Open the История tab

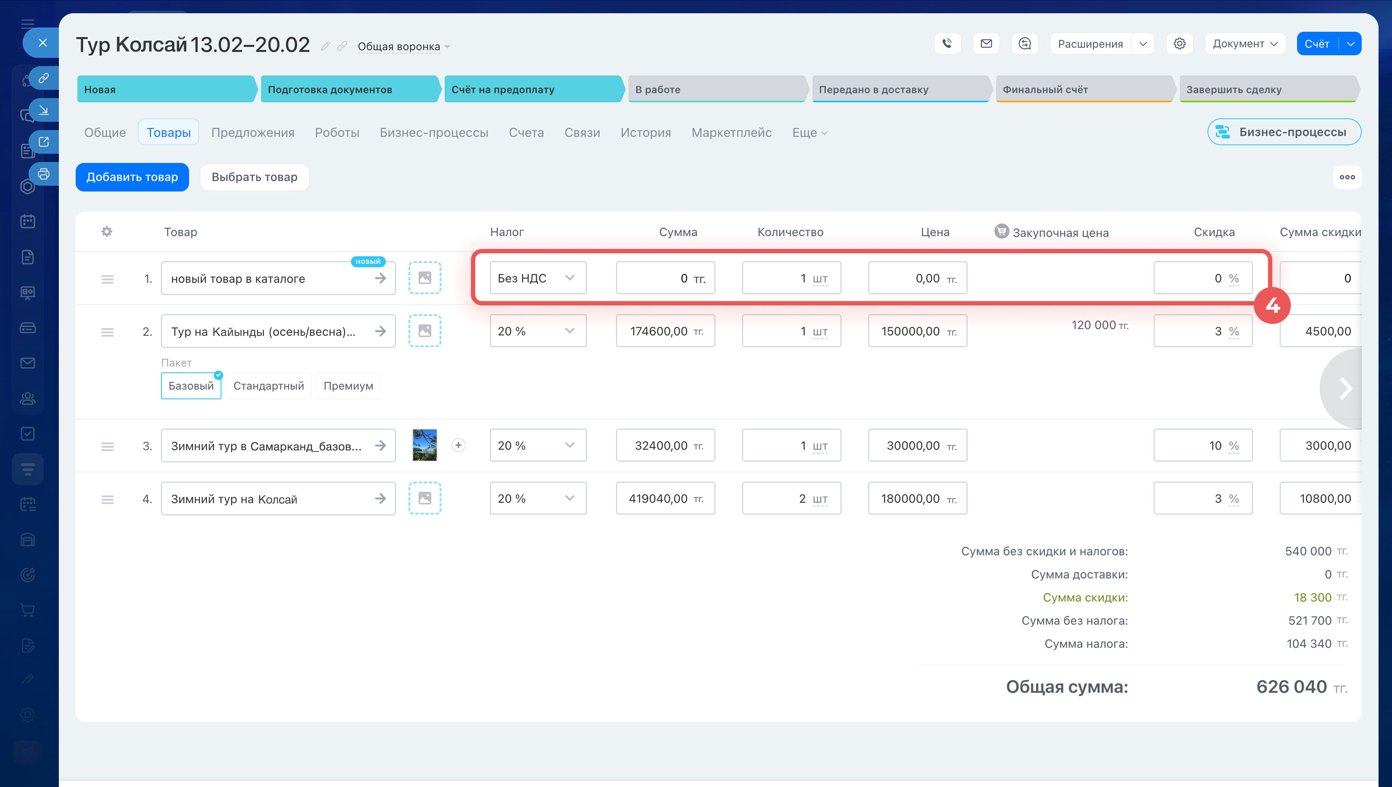(x=646, y=132)
